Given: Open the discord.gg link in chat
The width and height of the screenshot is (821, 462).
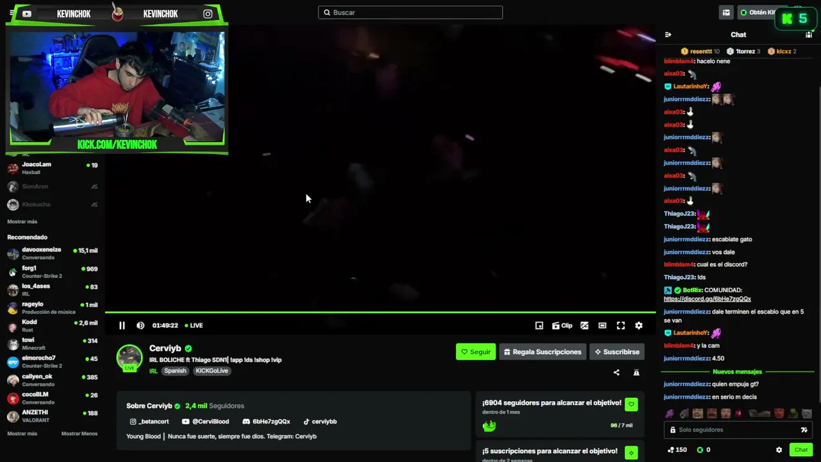Looking at the screenshot, I should [707, 299].
